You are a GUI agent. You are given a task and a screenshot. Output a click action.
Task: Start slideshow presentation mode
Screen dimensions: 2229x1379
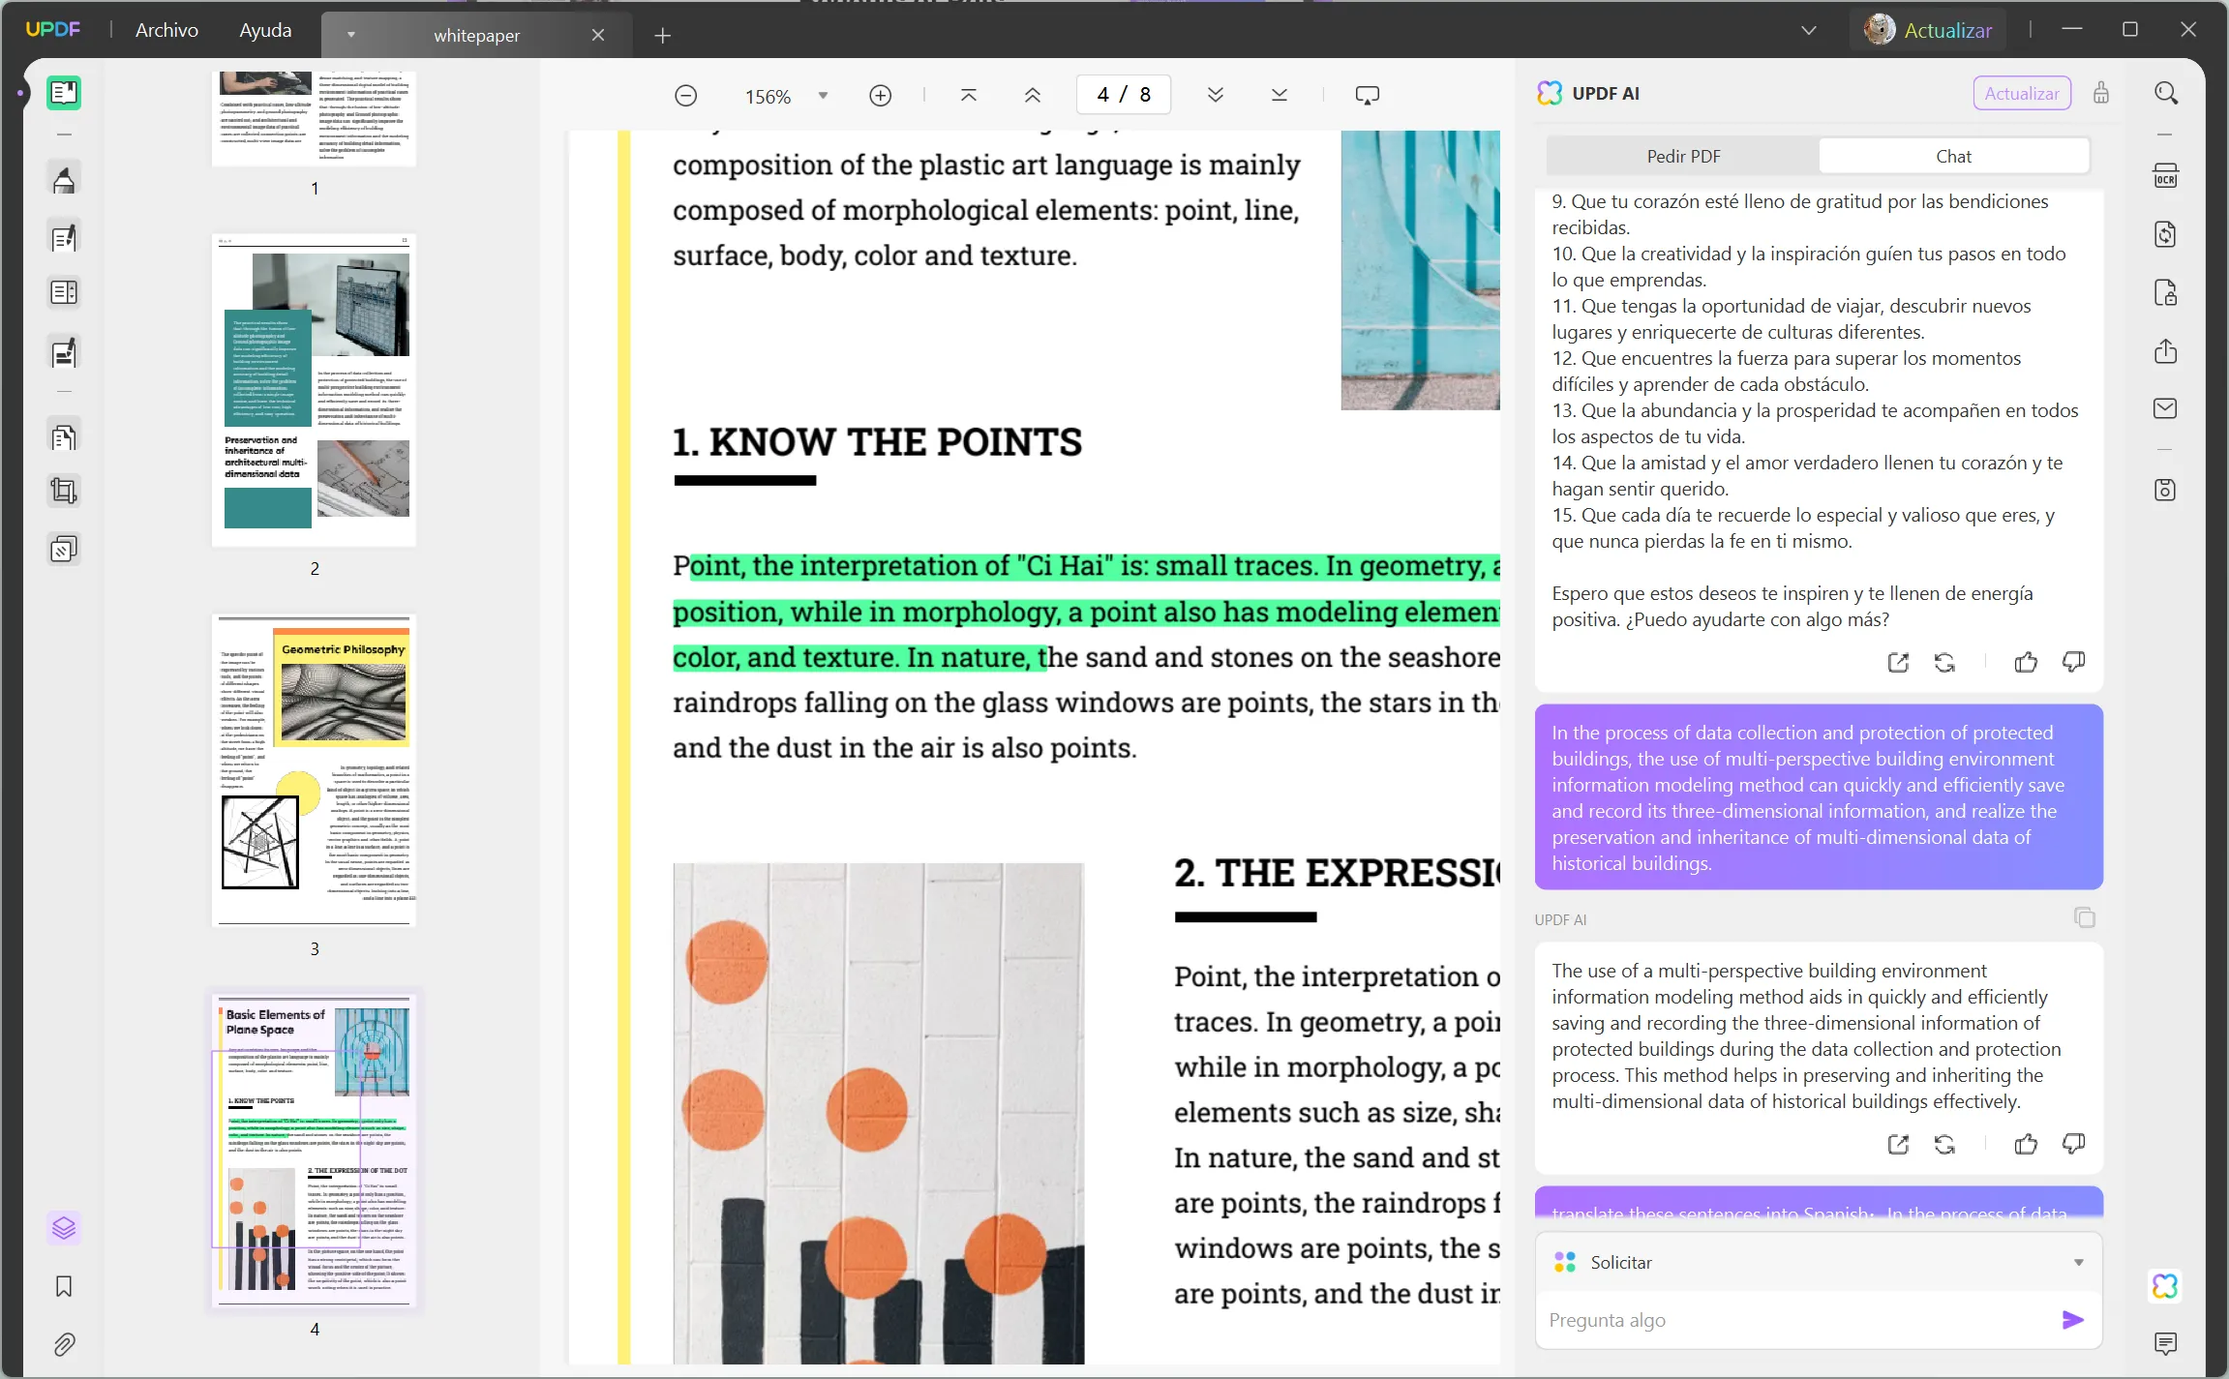click(x=1368, y=95)
